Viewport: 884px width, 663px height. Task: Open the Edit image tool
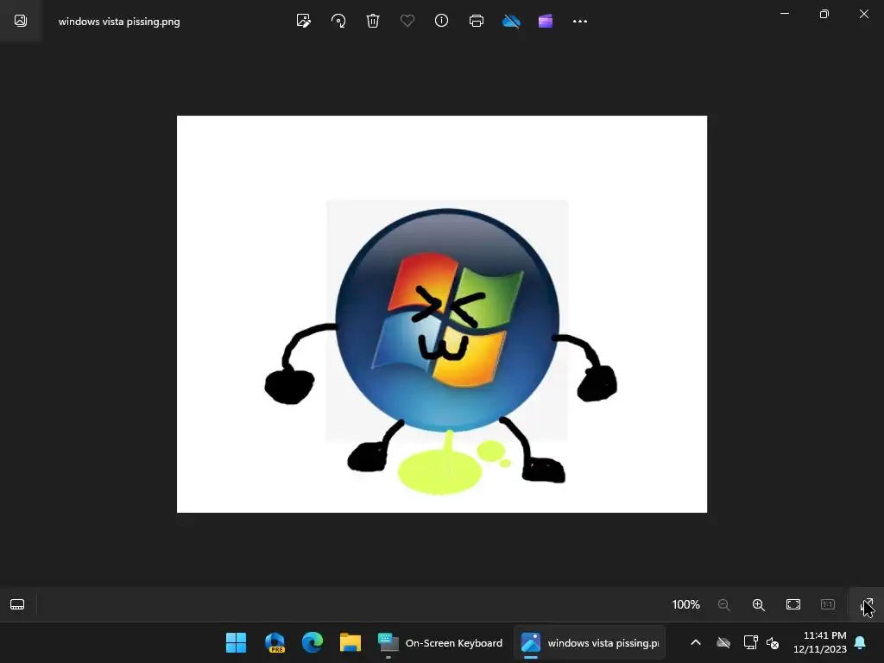303,21
